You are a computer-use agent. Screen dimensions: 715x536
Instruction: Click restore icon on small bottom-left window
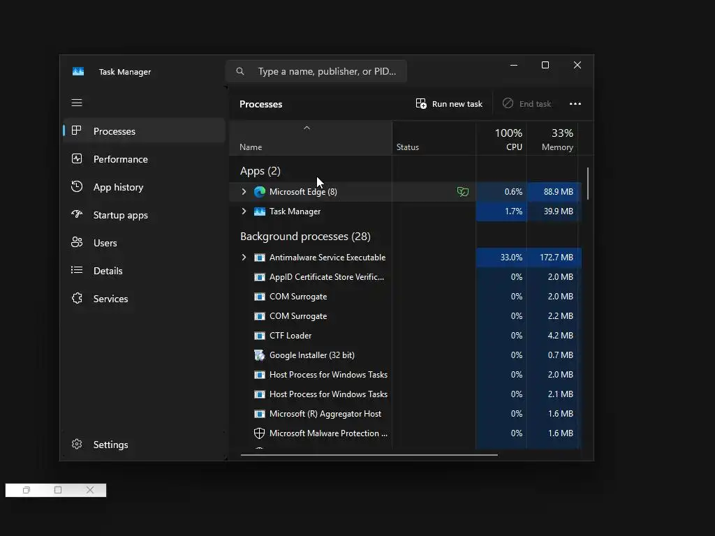[x=26, y=490]
